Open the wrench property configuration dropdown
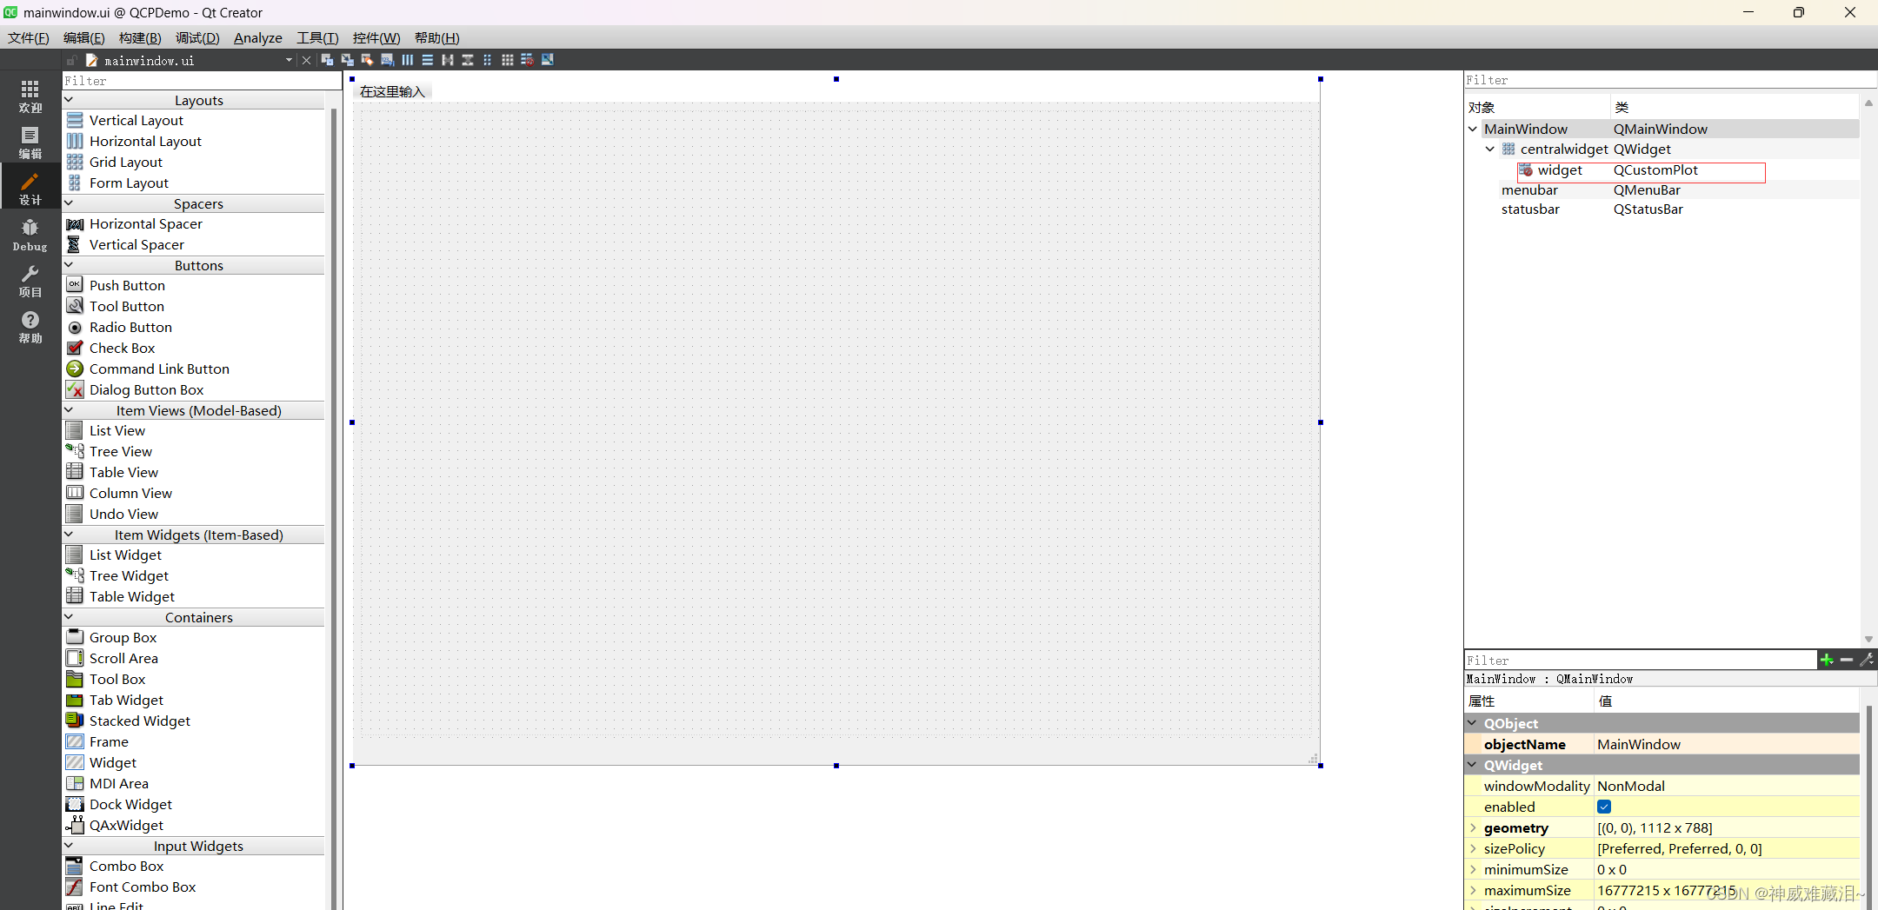Image resolution: width=1878 pixels, height=910 pixels. [x=1866, y=660]
